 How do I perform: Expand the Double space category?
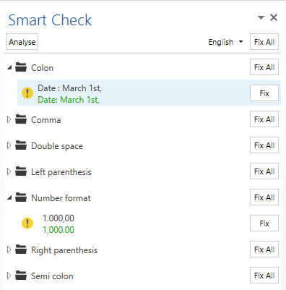9,145
